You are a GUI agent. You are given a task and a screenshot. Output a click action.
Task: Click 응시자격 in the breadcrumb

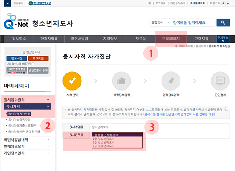(201, 47)
